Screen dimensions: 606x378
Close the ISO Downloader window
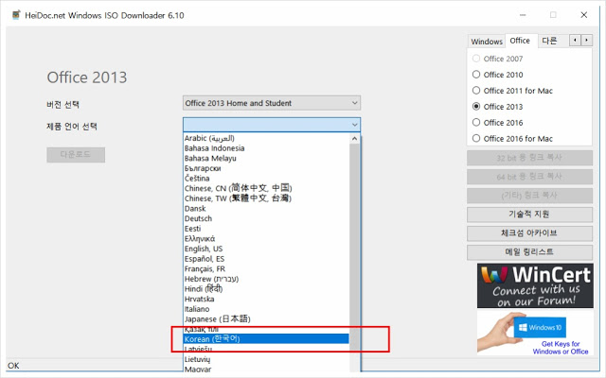click(584, 15)
